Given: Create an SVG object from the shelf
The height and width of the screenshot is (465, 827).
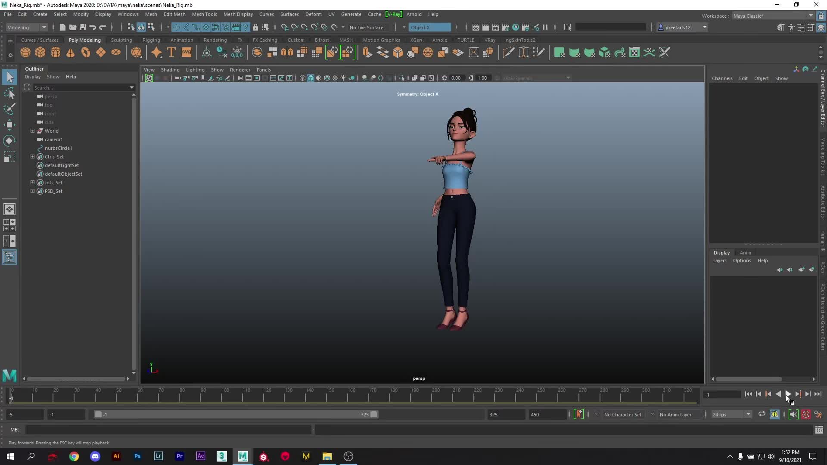Looking at the screenshot, I should point(187,52).
